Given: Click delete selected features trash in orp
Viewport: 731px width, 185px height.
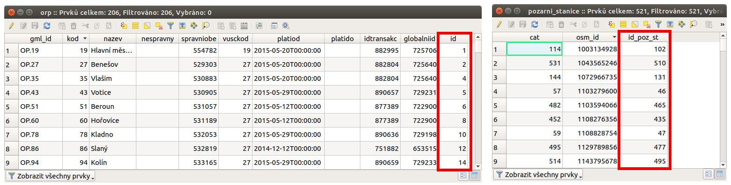Looking at the screenshot, I should click(x=74, y=26).
